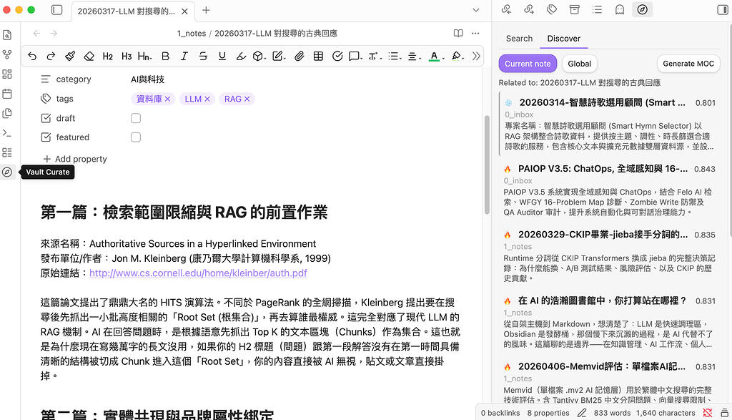732x420 pixels.
Task: Remove the LLM tag
Action: (x=207, y=99)
